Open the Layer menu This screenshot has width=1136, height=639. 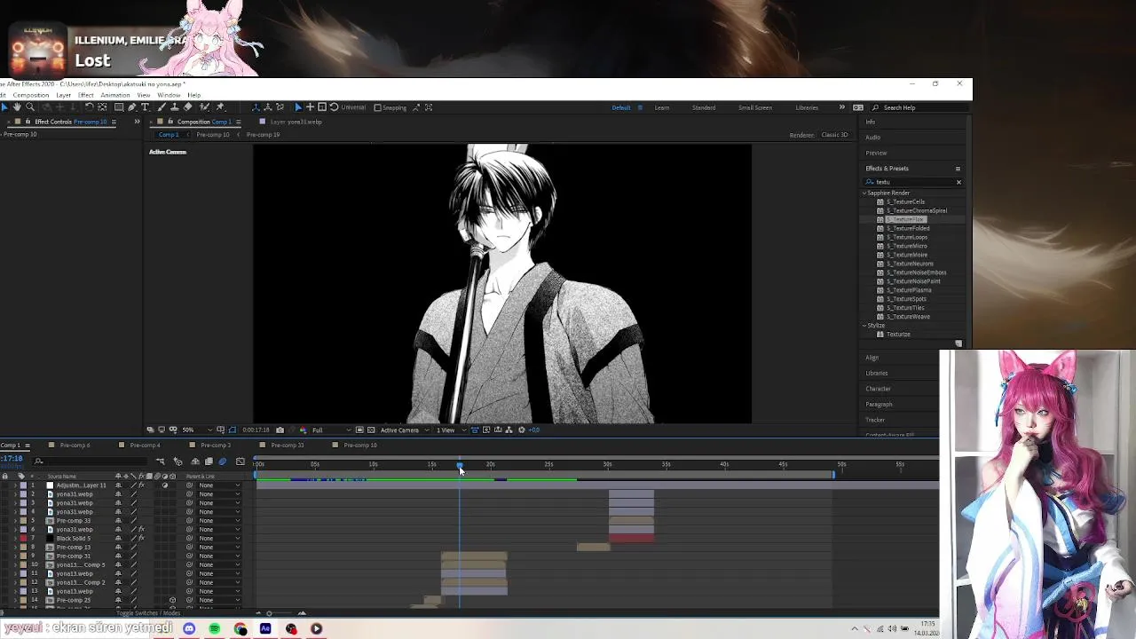tap(64, 95)
